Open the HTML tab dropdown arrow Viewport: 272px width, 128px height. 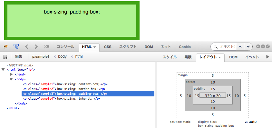(94, 47)
